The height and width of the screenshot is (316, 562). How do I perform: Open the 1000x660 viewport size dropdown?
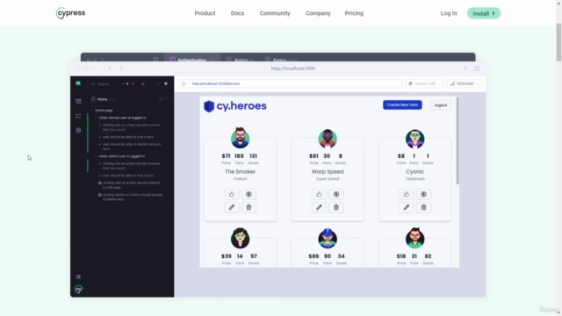(465, 83)
